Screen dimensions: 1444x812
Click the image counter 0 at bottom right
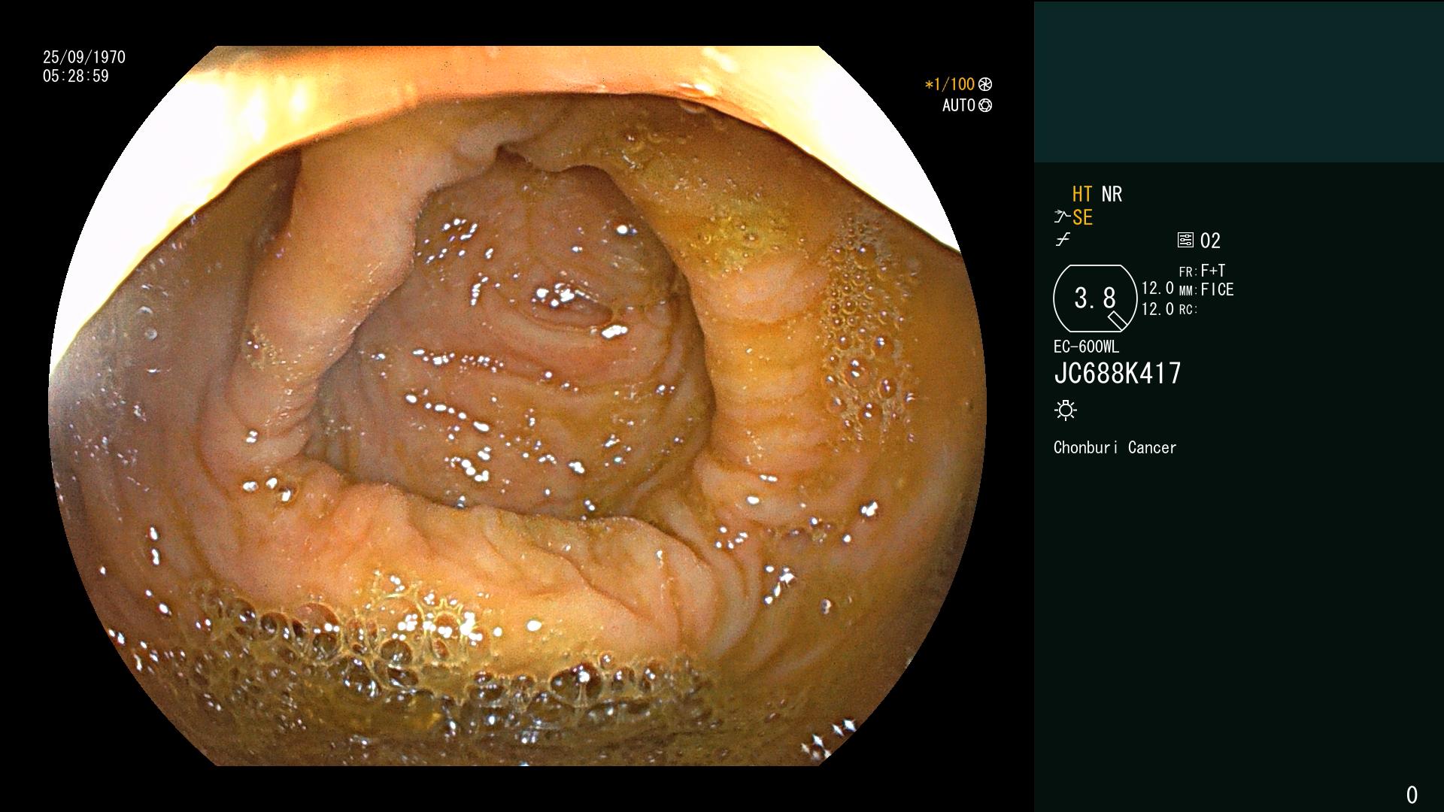coord(1412,795)
